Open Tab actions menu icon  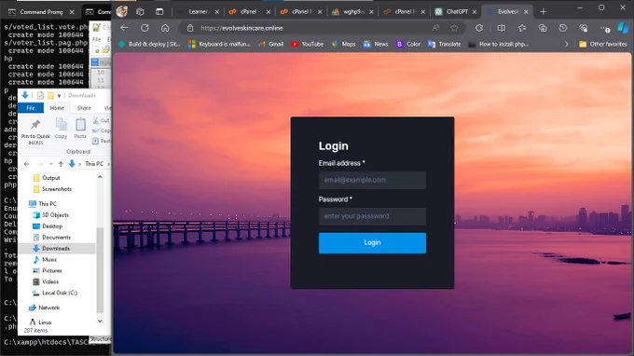pyautogui.click(x=159, y=12)
